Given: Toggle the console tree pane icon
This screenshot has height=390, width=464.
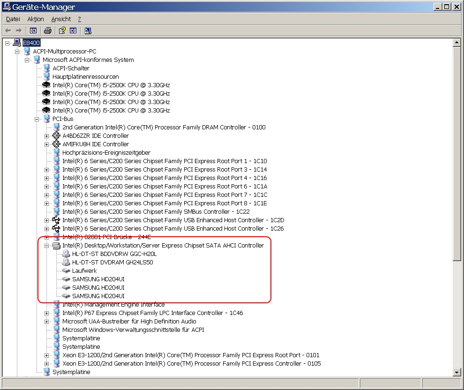Looking at the screenshot, I should tap(33, 30).
